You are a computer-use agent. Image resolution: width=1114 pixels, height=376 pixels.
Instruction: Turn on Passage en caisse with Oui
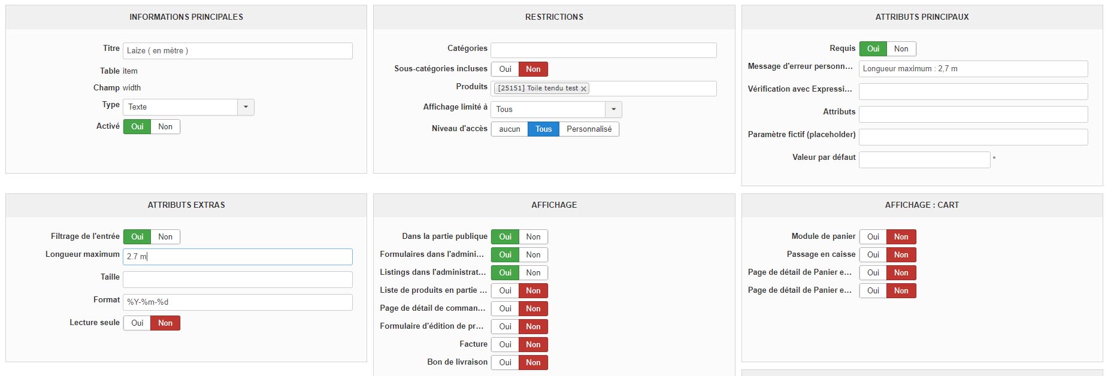pos(873,255)
